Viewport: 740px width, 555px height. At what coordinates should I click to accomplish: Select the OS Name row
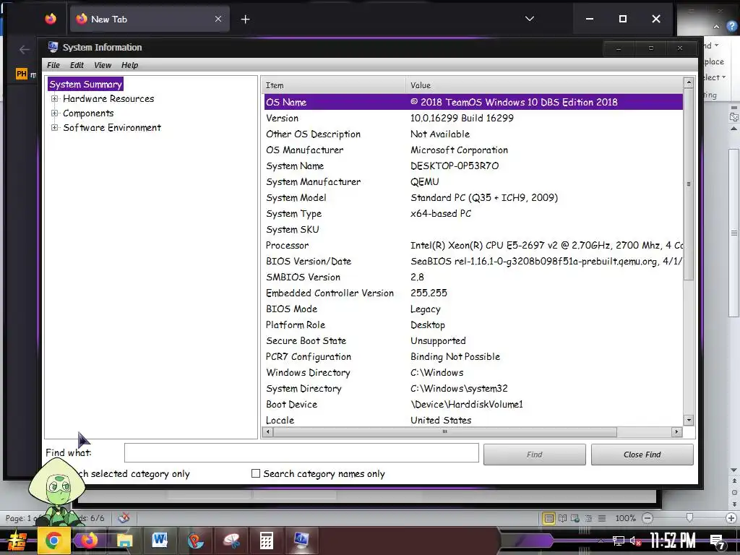(x=473, y=102)
